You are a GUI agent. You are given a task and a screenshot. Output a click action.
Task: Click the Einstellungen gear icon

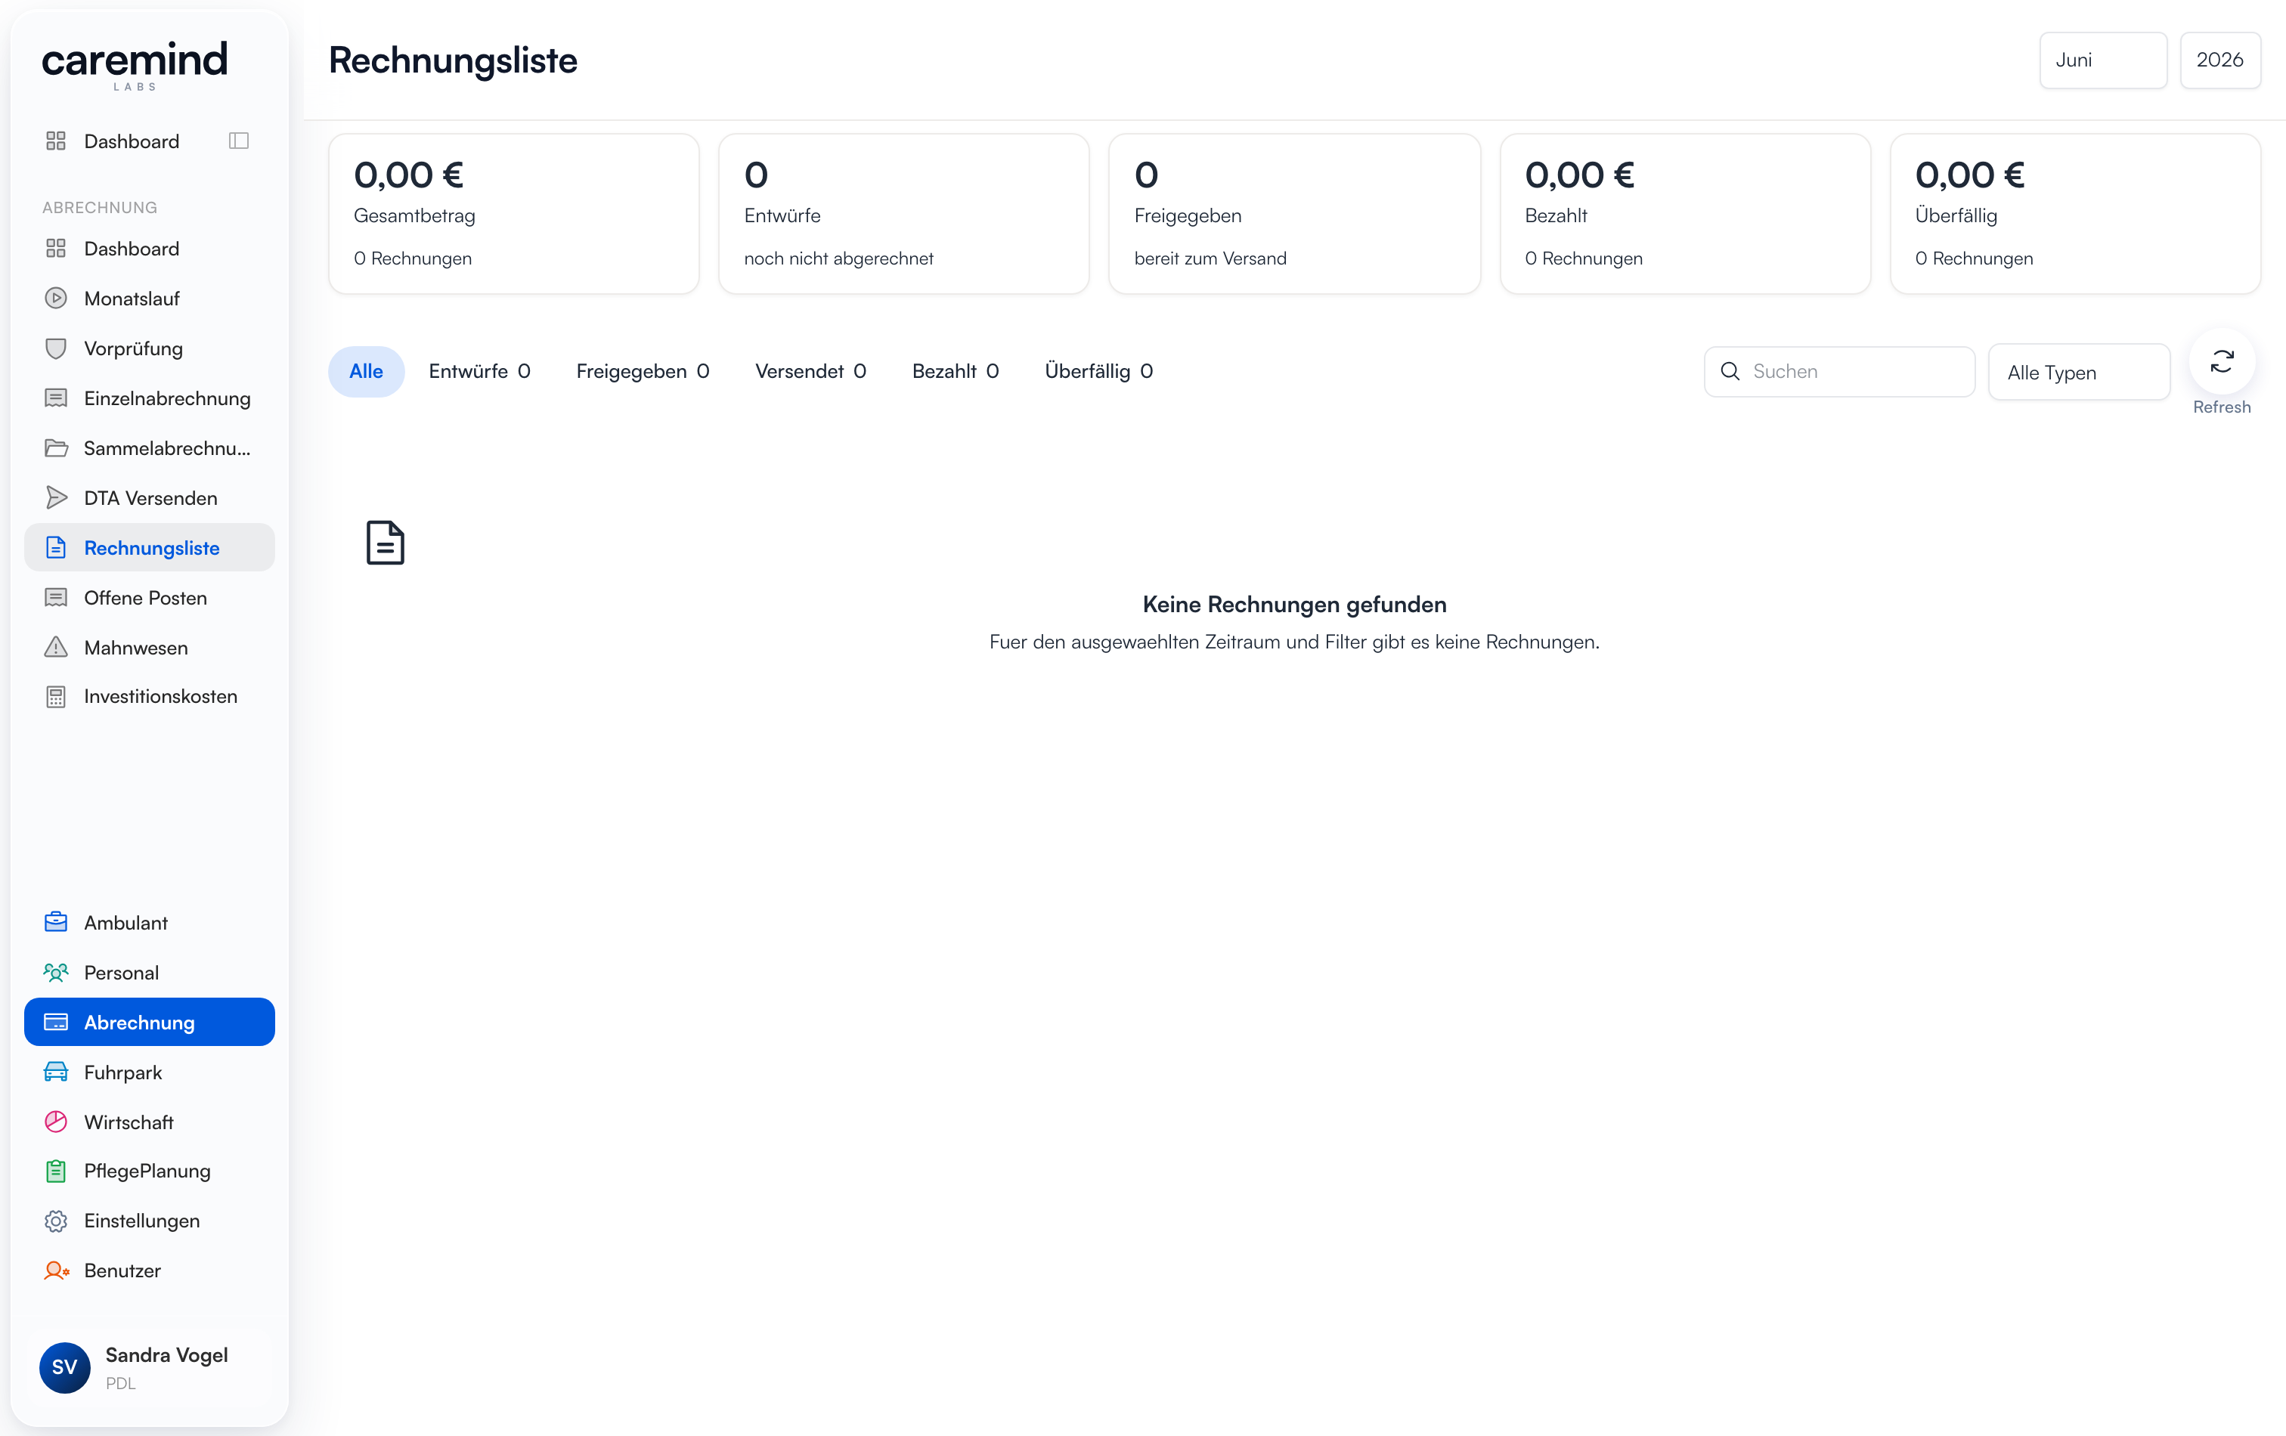click(56, 1221)
